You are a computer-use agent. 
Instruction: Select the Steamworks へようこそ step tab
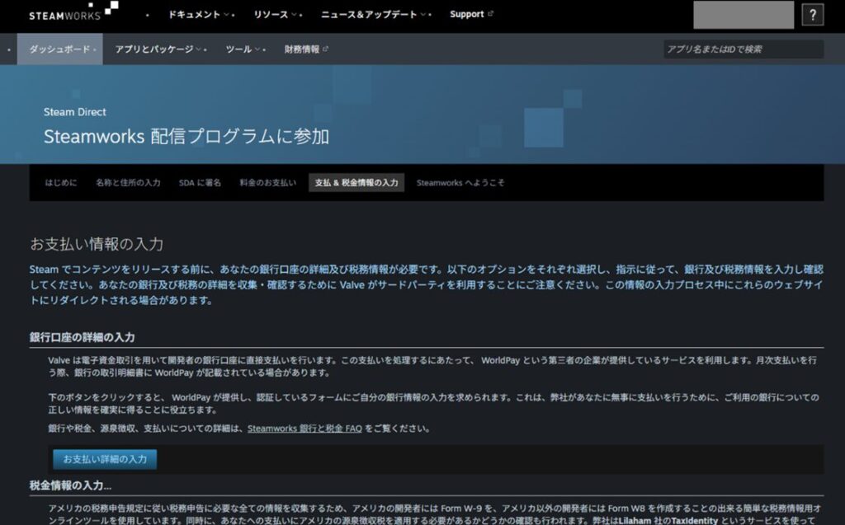pyautogui.click(x=460, y=183)
